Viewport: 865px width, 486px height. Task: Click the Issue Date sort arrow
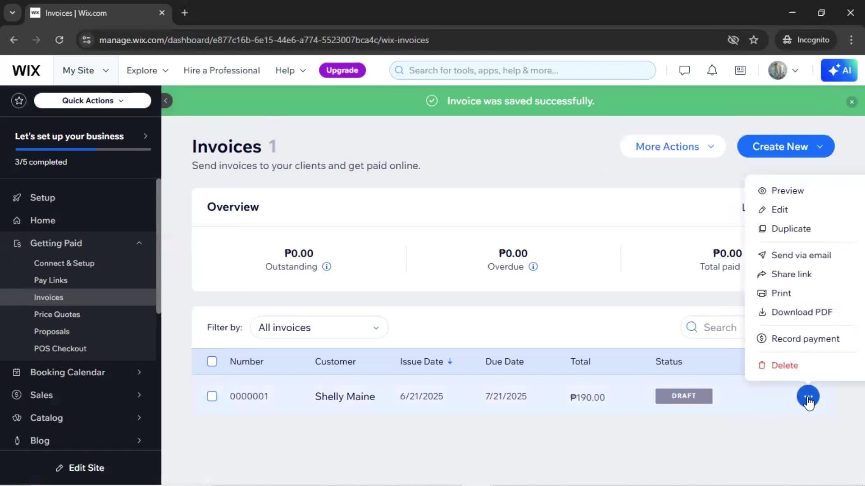pos(450,361)
